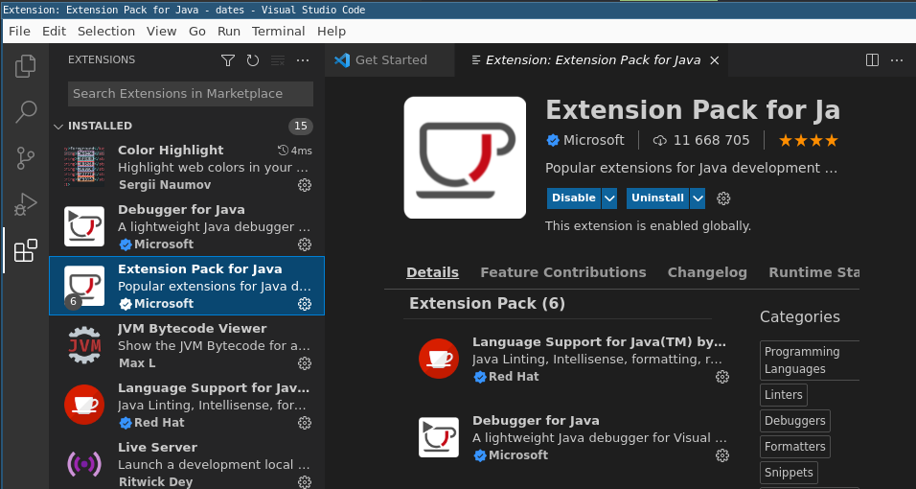Click the Disable extension button
Screen dimensions: 916x489
[573, 198]
